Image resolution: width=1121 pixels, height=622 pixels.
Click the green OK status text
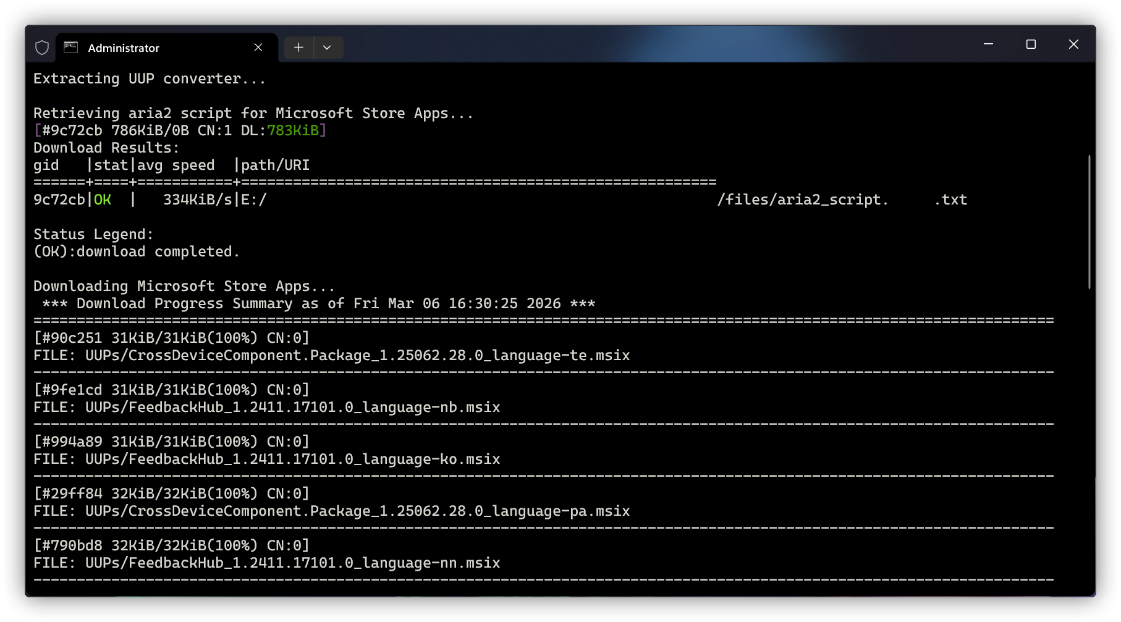103,200
